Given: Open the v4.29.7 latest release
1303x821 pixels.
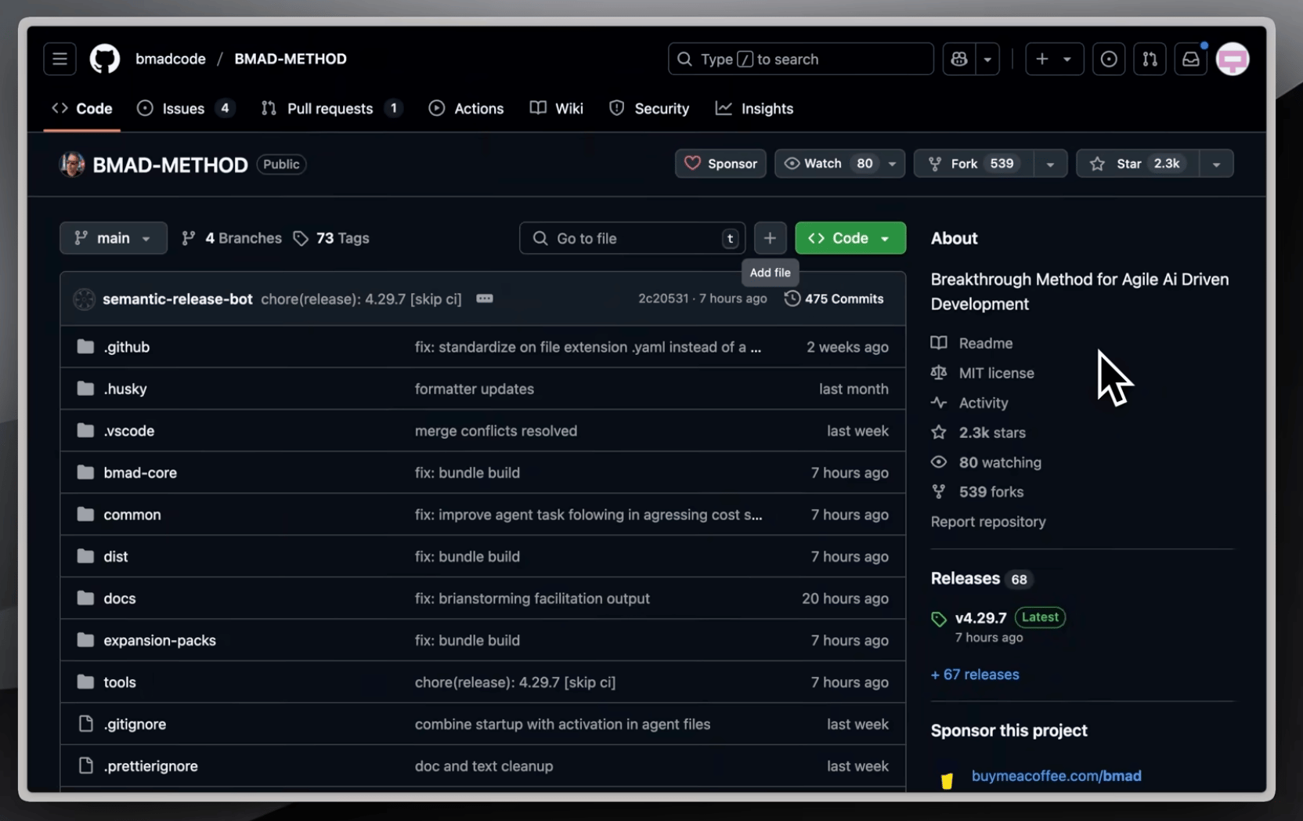Looking at the screenshot, I should pos(980,618).
